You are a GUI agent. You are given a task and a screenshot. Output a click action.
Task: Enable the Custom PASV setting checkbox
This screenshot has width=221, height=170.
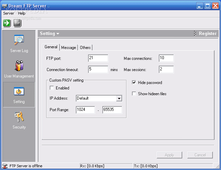click(52, 88)
